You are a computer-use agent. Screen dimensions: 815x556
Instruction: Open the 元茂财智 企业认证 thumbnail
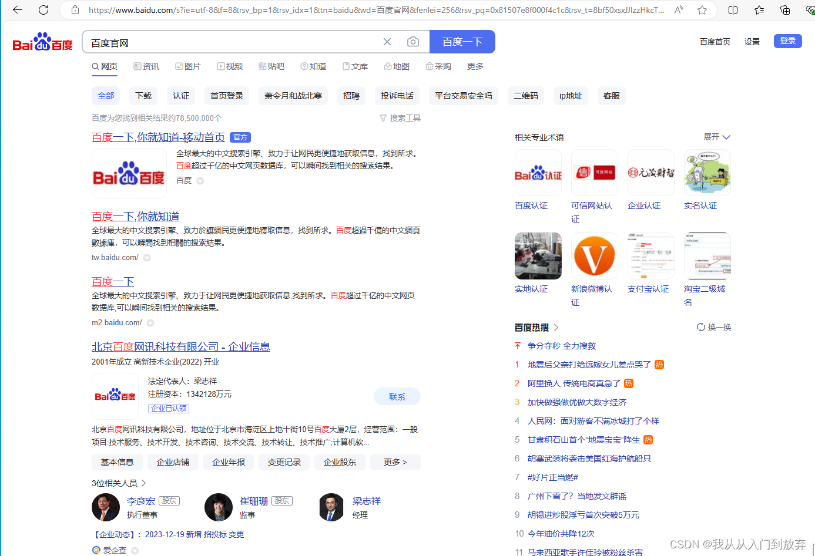coord(651,173)
